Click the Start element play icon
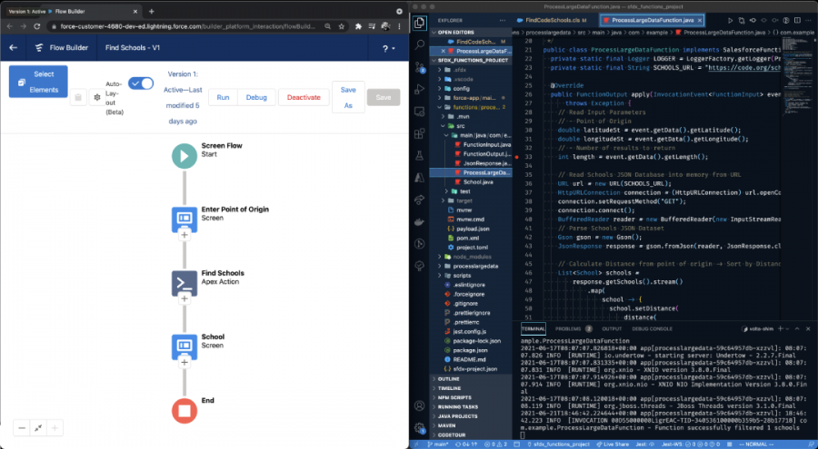Image resolution: width=818 pixels, height=449 pixels. click(185, 156)
